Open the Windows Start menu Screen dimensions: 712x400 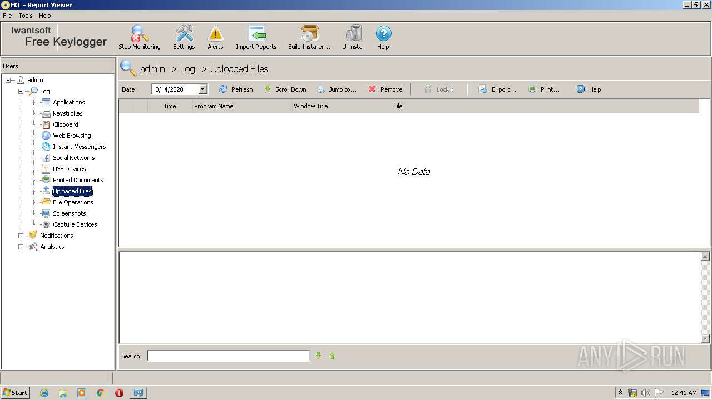pos(15,392)
